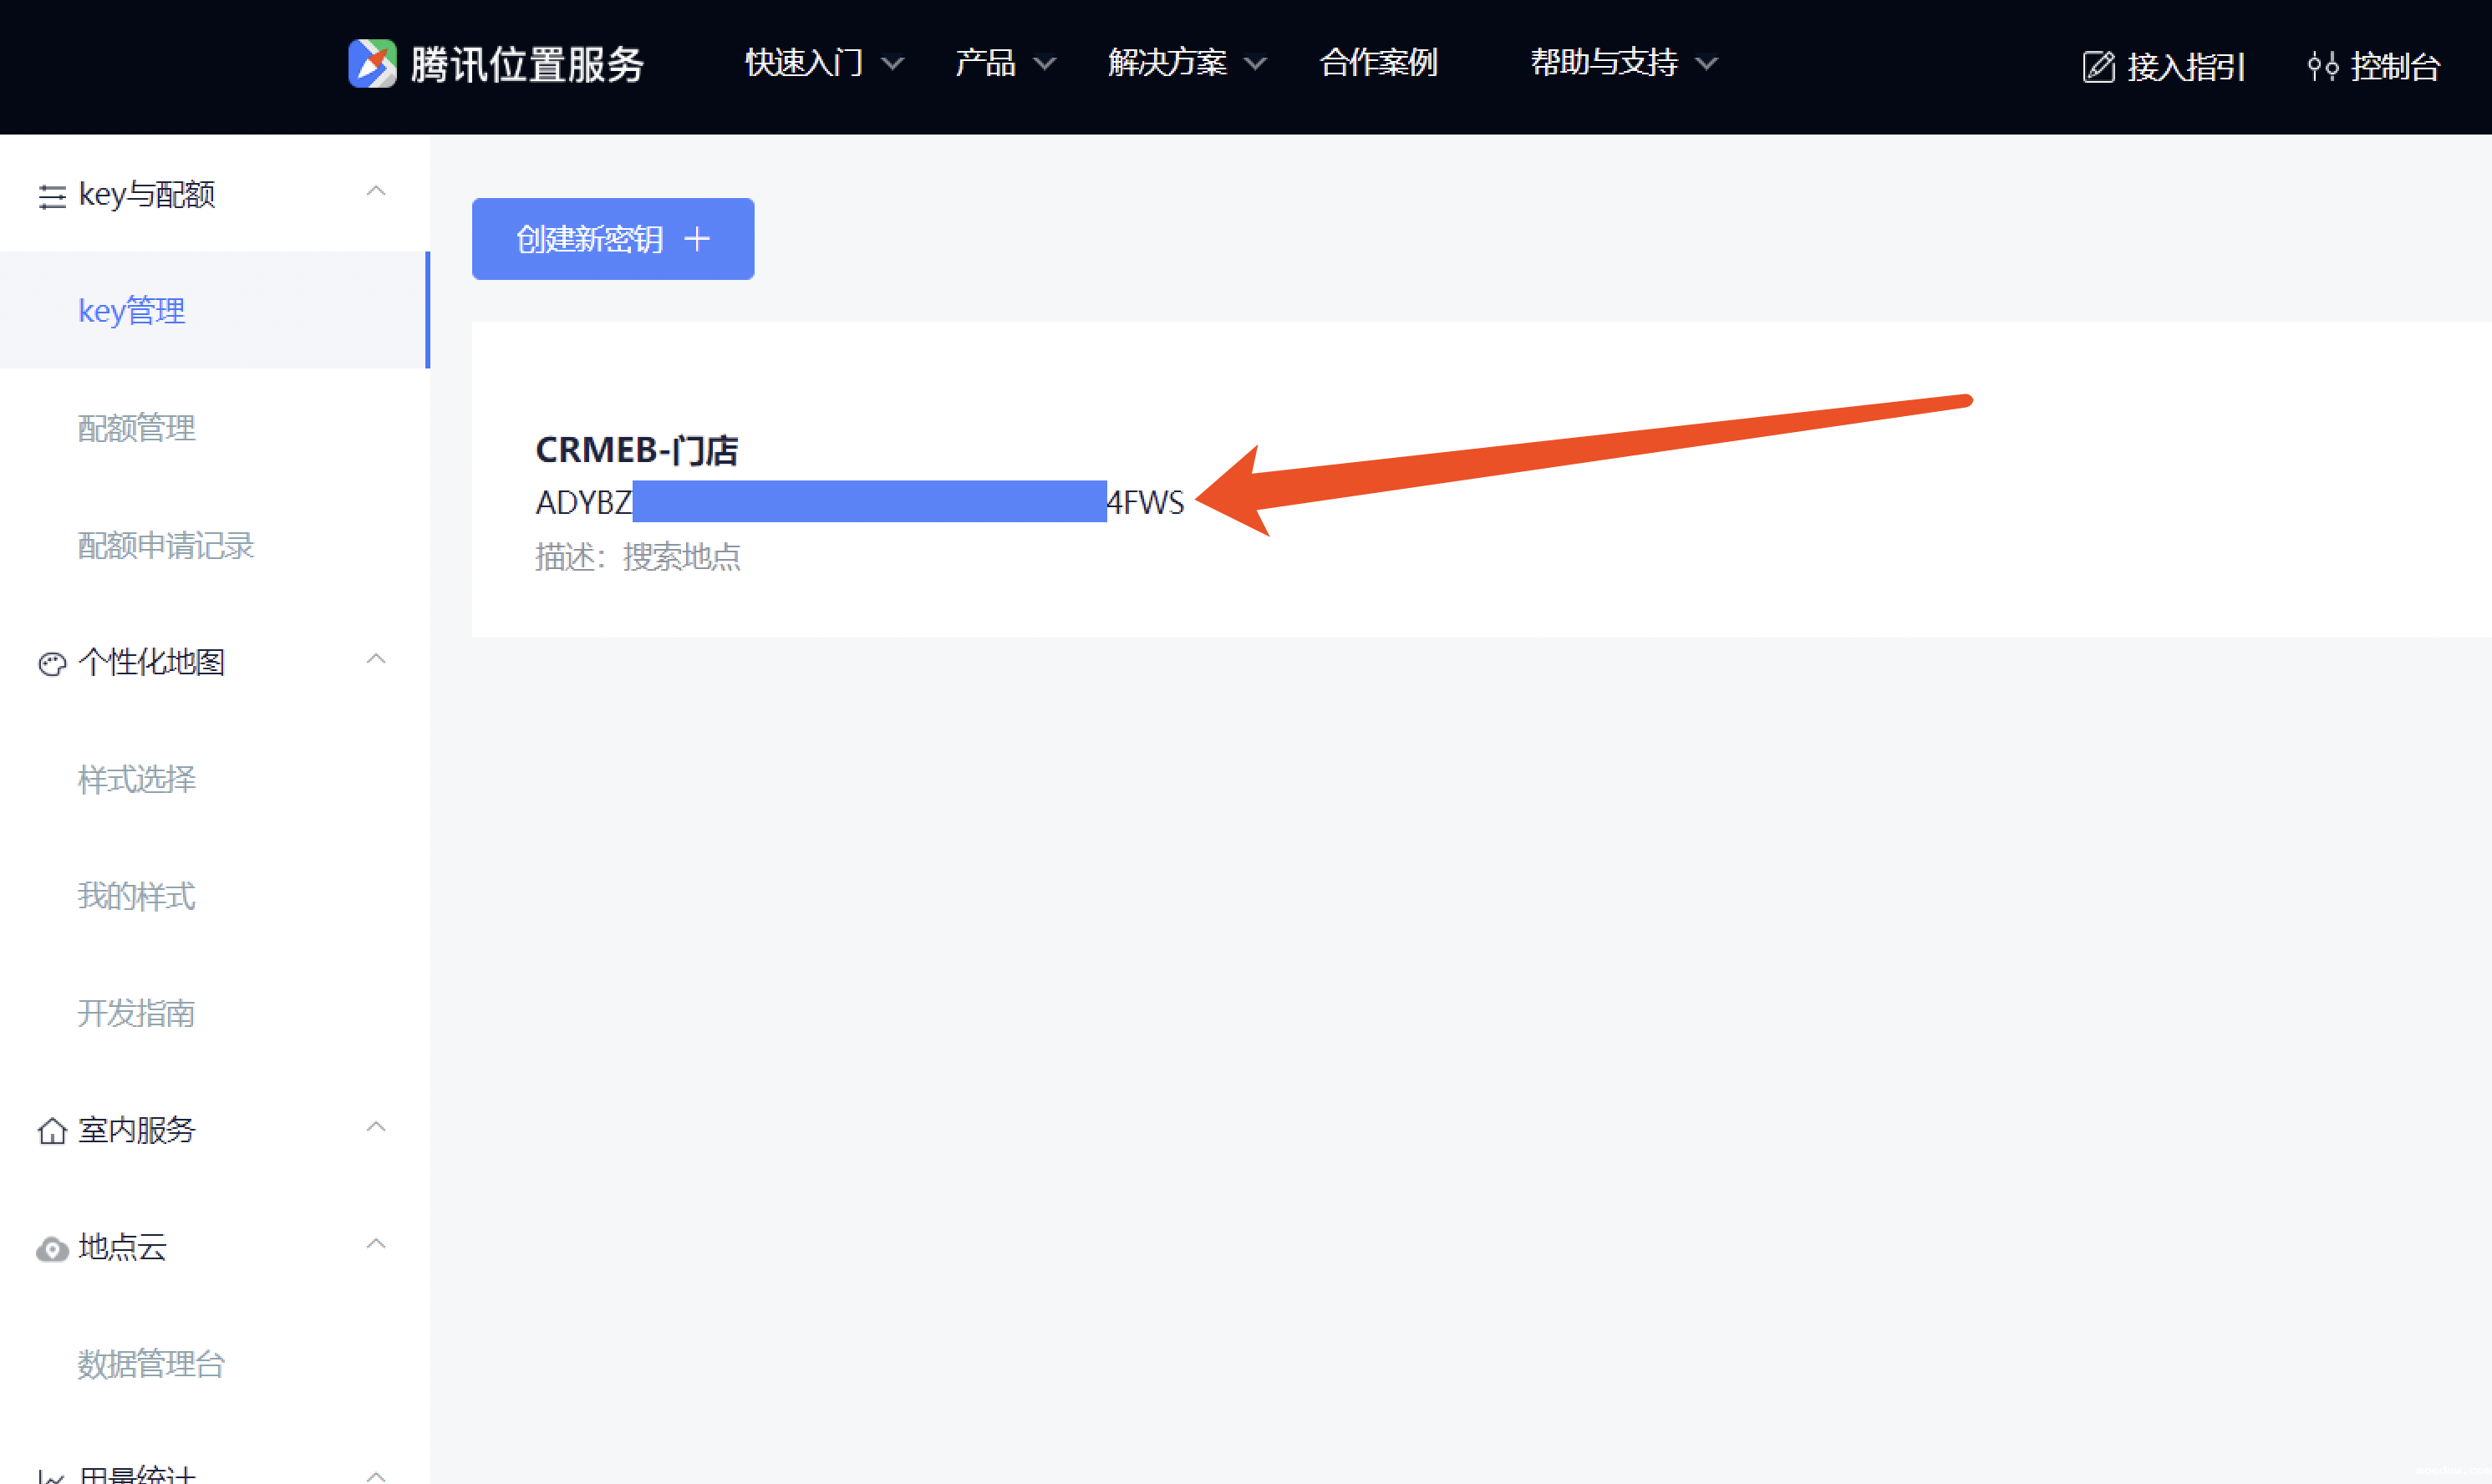Collapse the 地点云 section chevron

coord(376,1244)
